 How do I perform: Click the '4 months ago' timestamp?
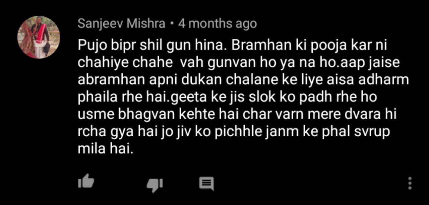point(218,23)
